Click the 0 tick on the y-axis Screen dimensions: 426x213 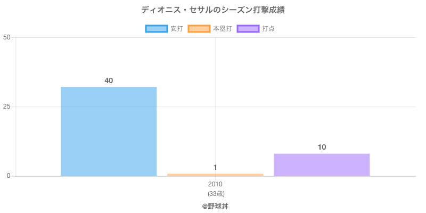(9, 176)
